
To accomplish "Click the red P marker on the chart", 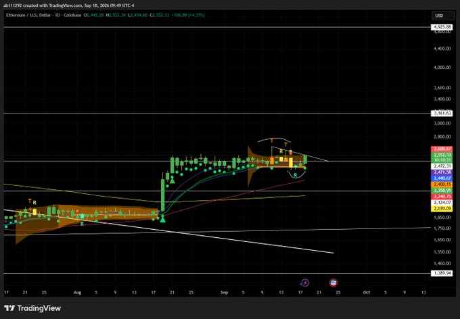I will (291, 152).
